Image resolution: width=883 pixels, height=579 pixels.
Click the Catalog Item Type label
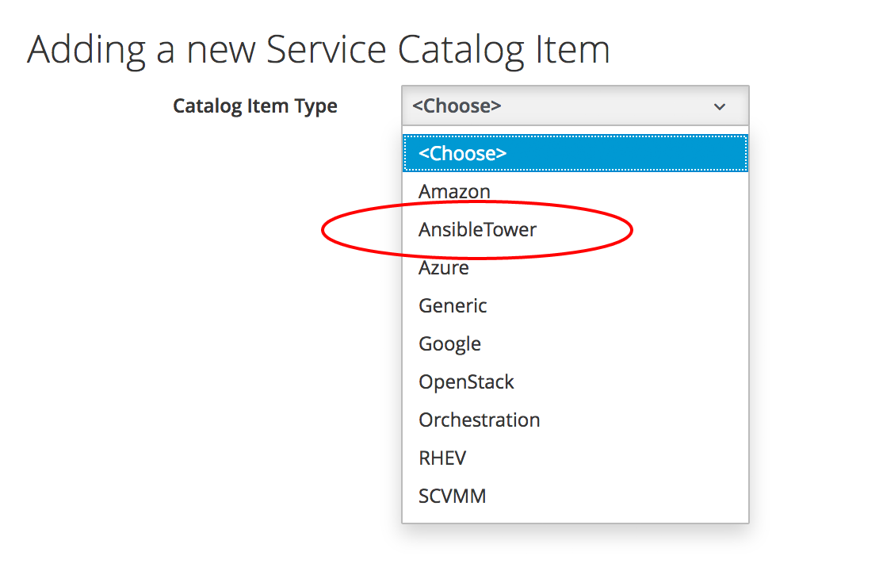coord(254,106)
